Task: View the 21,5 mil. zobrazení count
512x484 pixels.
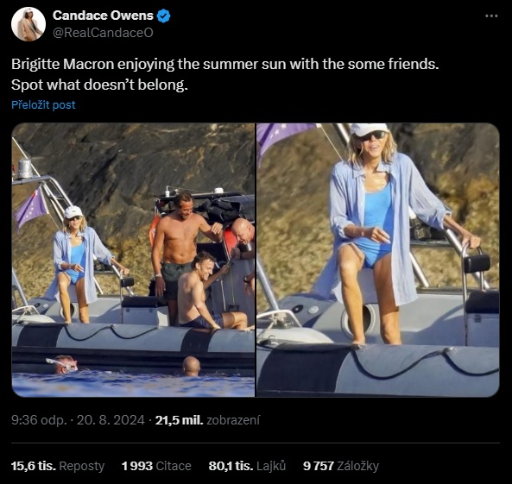Action: (207, 420)
